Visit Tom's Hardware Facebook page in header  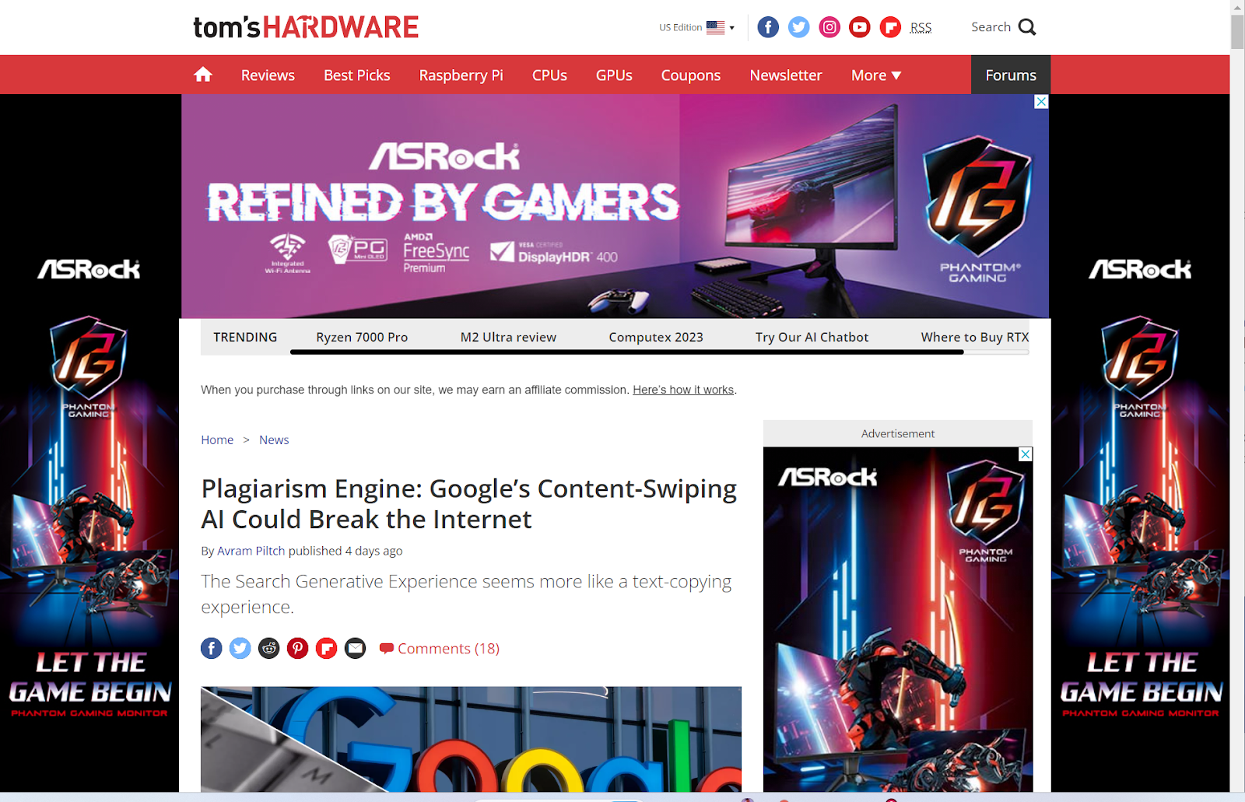pyautogui.click(x=768, y=27)
